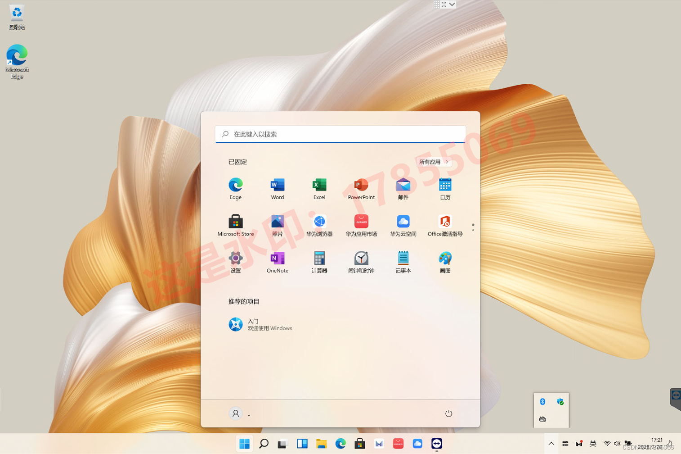Open Office激活指导 guide
The width and height of the screenshot is (681, 454).
(445, 226)
